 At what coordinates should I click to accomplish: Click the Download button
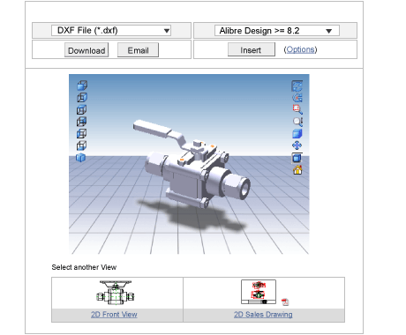coord(86,50)
